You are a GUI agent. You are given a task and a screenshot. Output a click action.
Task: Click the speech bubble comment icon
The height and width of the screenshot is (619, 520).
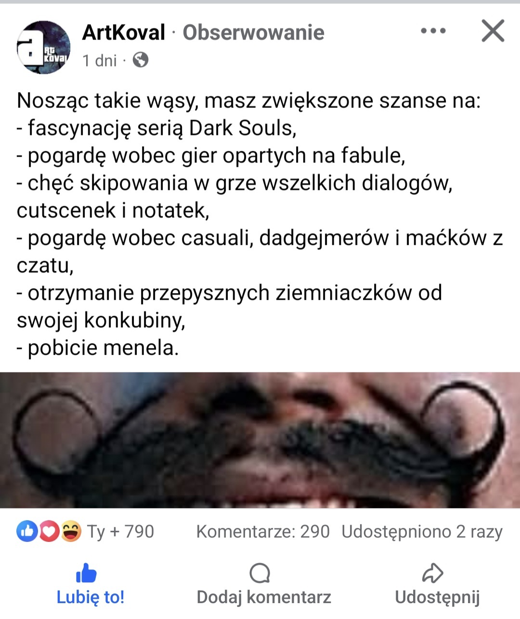coord(260,573)
